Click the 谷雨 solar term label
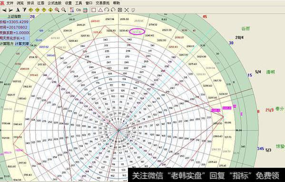The image size is (285, 182). [x=246, y=28]
